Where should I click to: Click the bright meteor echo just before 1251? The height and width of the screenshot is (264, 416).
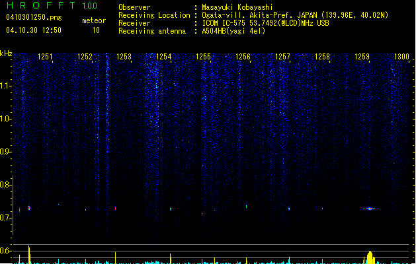click(x=29, y=208)
